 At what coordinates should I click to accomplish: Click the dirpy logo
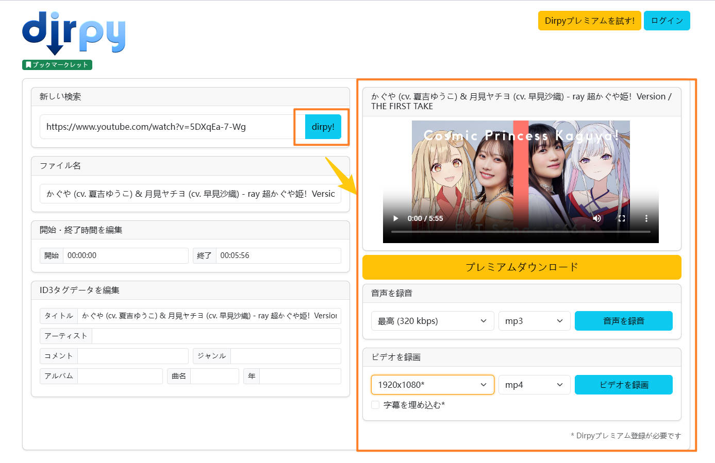pyautogui.click(x=74, y=33)
